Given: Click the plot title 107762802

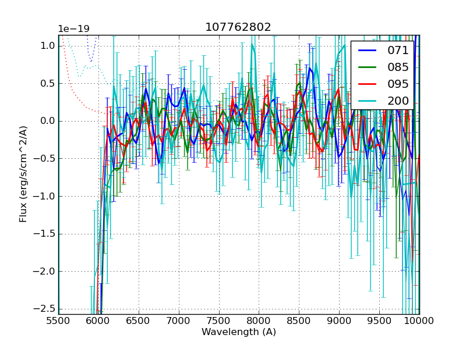Looking at the screenshot, I should click(238, 27).
